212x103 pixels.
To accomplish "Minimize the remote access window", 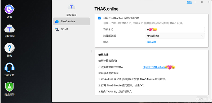I will [195, 2].
